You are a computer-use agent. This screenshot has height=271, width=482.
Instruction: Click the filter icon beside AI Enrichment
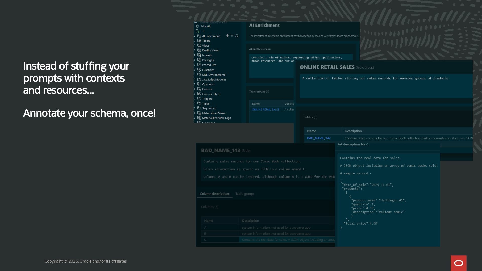click(x=232, y=36)
